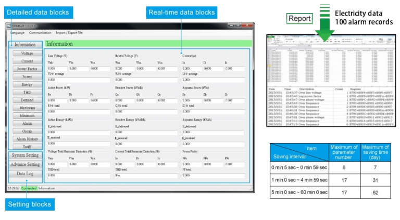Click the Vbn neutral voltage field
This screenshot has height=220, width=400.
(146, 69)
